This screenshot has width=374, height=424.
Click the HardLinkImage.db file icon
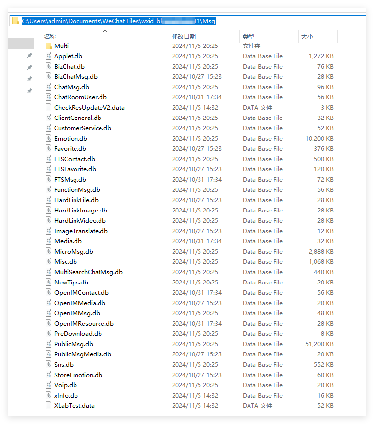pyautogui.click(x=49, y=211)
